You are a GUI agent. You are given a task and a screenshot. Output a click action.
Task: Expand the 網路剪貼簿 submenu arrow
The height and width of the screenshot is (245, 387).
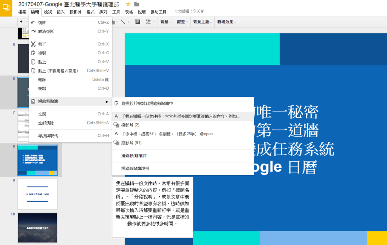click(107, 101)
